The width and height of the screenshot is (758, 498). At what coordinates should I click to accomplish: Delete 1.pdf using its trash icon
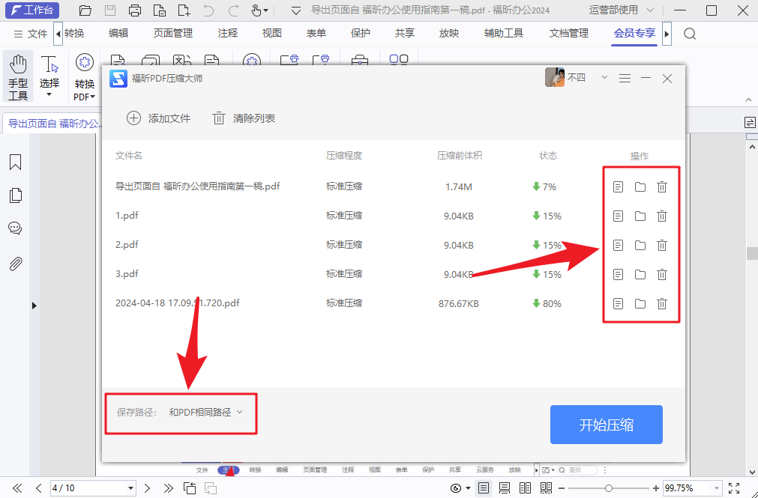(x=661, y=216)
